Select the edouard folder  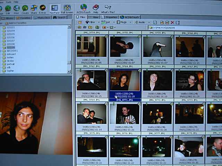click(11, 54)
